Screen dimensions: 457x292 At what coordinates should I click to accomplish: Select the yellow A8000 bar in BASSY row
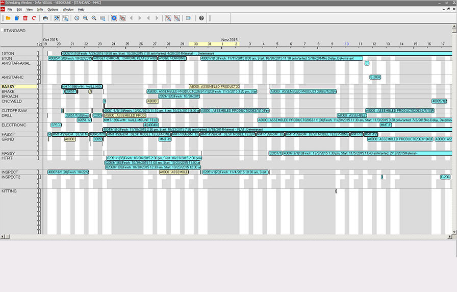pyautogui.click(x=214, y=87)
